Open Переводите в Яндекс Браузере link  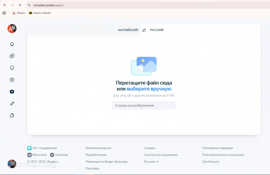[106, 162]
